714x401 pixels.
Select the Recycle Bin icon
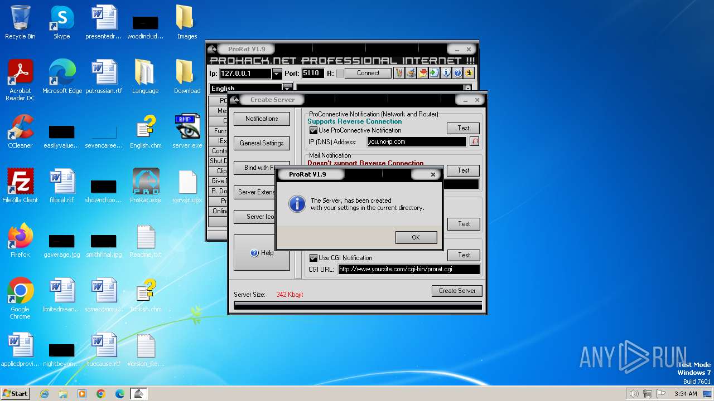[20, 22]
